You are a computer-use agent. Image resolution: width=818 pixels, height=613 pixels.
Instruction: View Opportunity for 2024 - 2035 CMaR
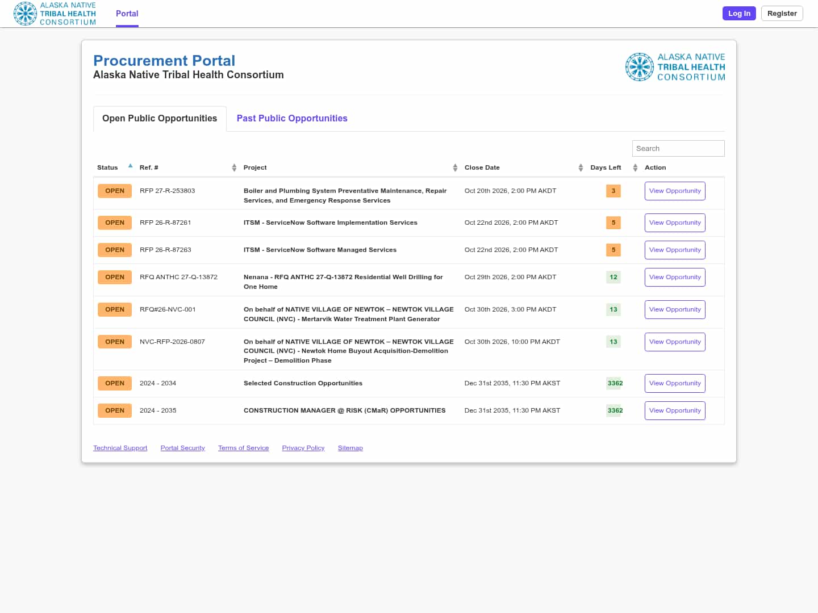(675, 410)
